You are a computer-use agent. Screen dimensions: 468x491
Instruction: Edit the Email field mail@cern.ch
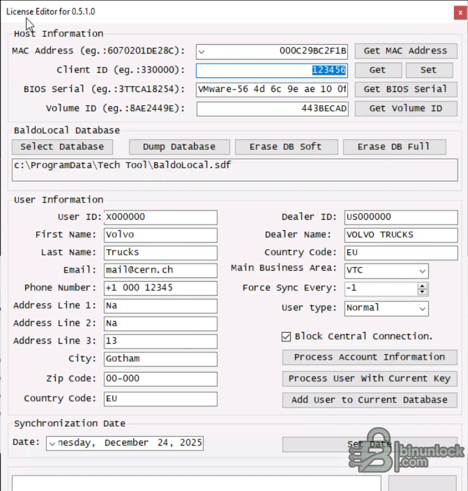[160, 270]
